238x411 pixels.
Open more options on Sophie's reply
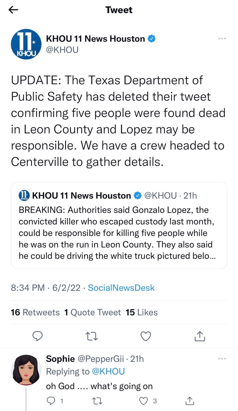point(222,359)
